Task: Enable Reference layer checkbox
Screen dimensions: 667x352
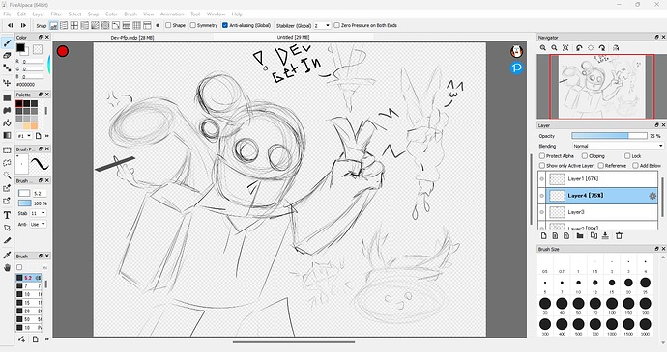Action: [601, 166]
